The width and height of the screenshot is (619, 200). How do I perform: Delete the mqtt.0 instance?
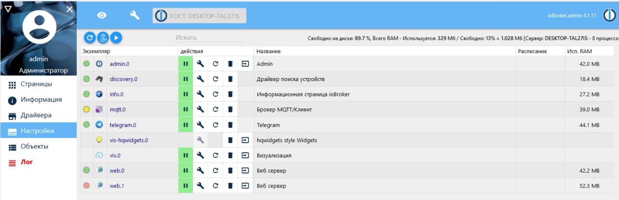[230, 109]
